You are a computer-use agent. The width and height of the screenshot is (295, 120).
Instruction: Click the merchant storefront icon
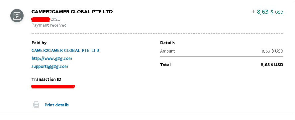pyautogui.click(x=17, y=15)
